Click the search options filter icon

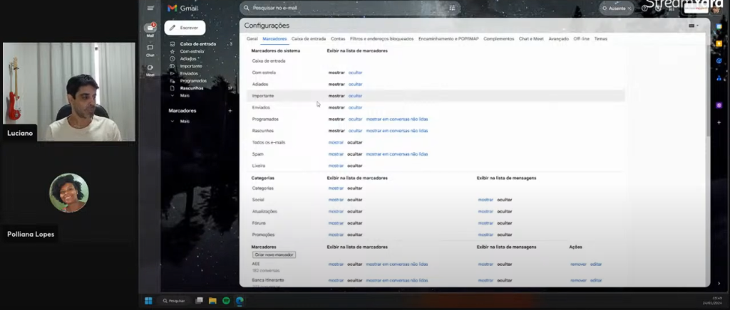coord(452,8)
